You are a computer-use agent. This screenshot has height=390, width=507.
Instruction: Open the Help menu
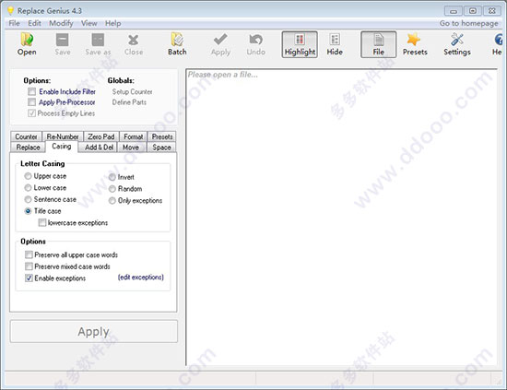[x=112, y=23]
